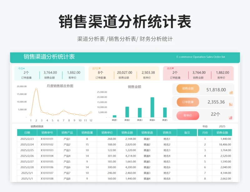250x192 pixels.
Task: Click the 2,503.38 average price value
Action: 148,73
